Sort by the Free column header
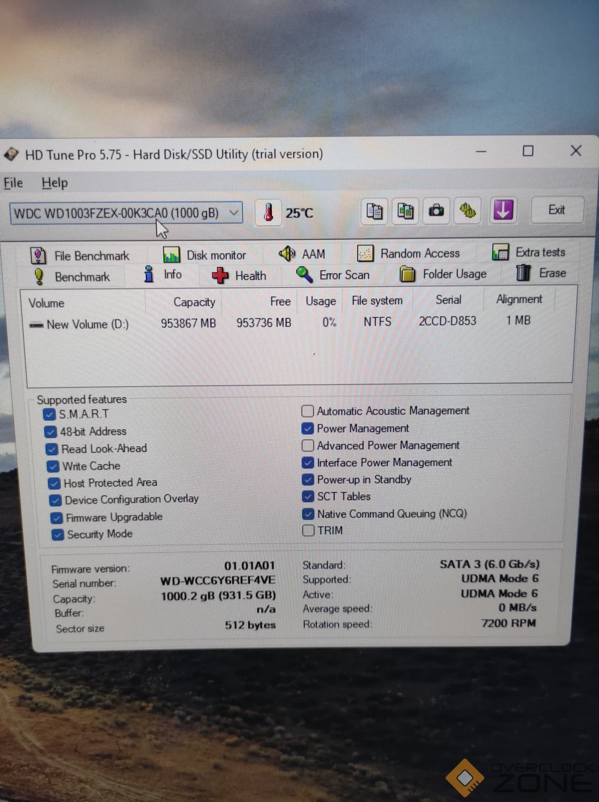Viewport: 599px width, 802px height. [281, 302]
